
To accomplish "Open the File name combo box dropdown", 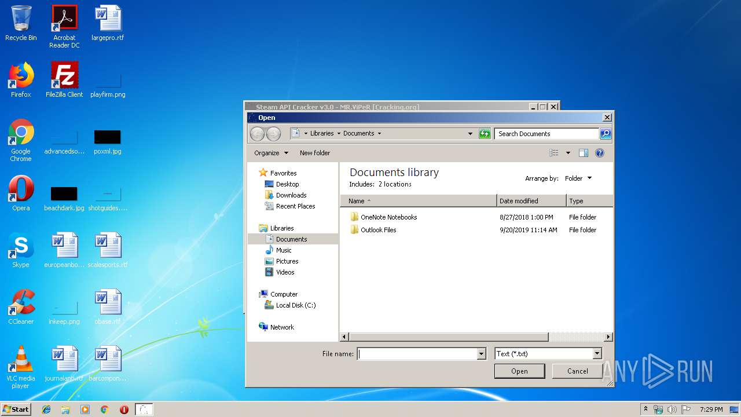I will point(481,354).
